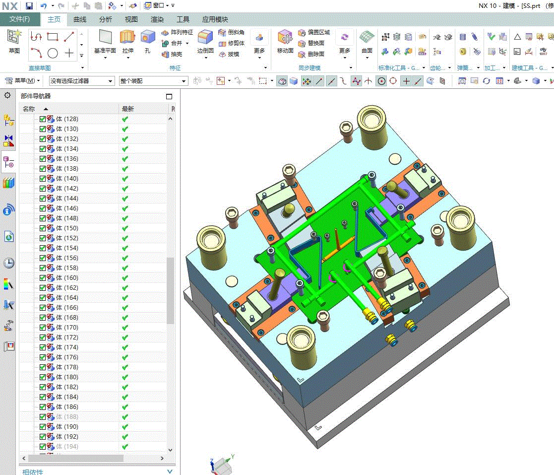Click the Trim Body (修剪体) tool
The width and height of the screenshot is (554, 475).
232,43
